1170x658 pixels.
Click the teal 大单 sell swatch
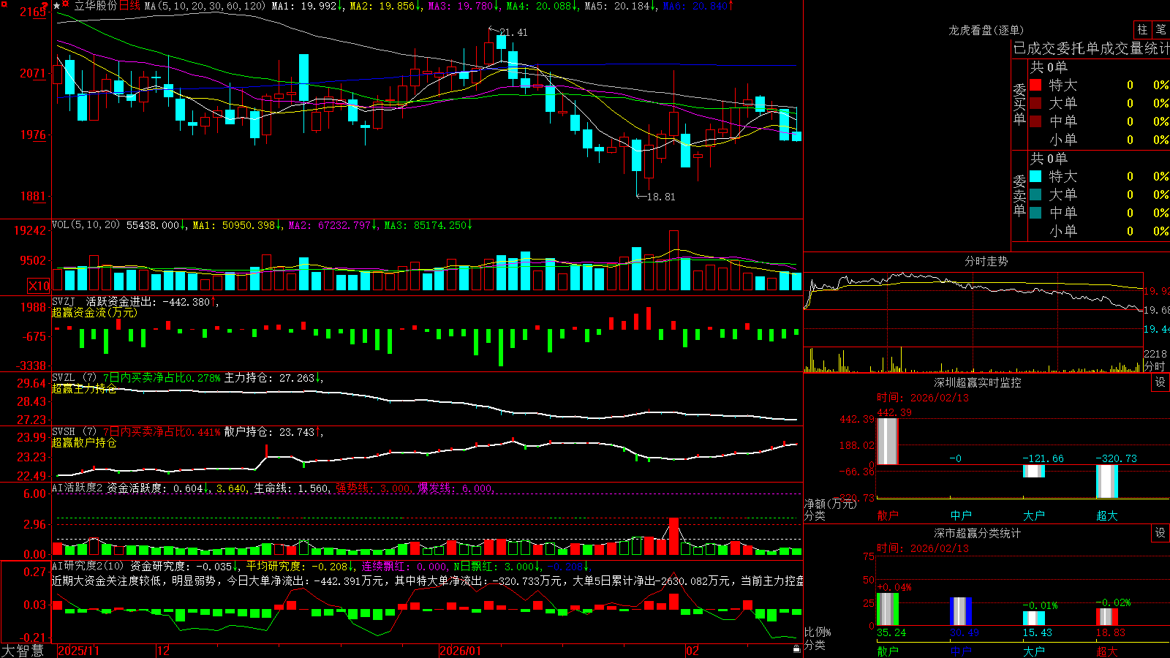tap(1035, 194)
